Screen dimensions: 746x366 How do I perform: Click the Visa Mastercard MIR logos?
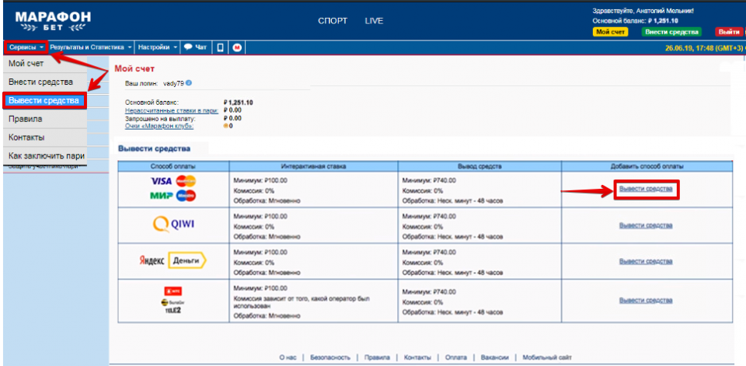[173, 189]
